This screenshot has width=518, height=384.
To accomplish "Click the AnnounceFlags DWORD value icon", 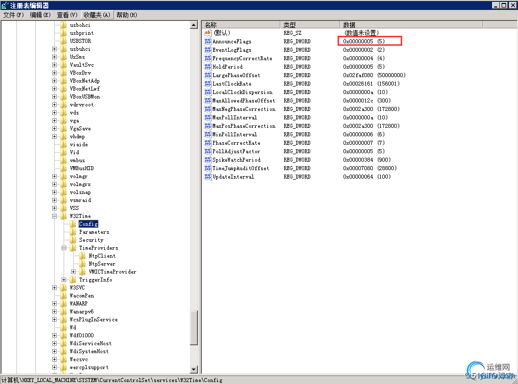I will [x=207, y=41].
